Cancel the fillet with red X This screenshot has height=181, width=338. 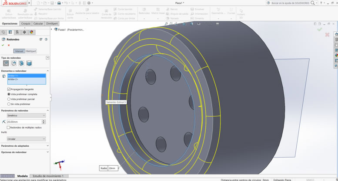[x=9, y=45]
